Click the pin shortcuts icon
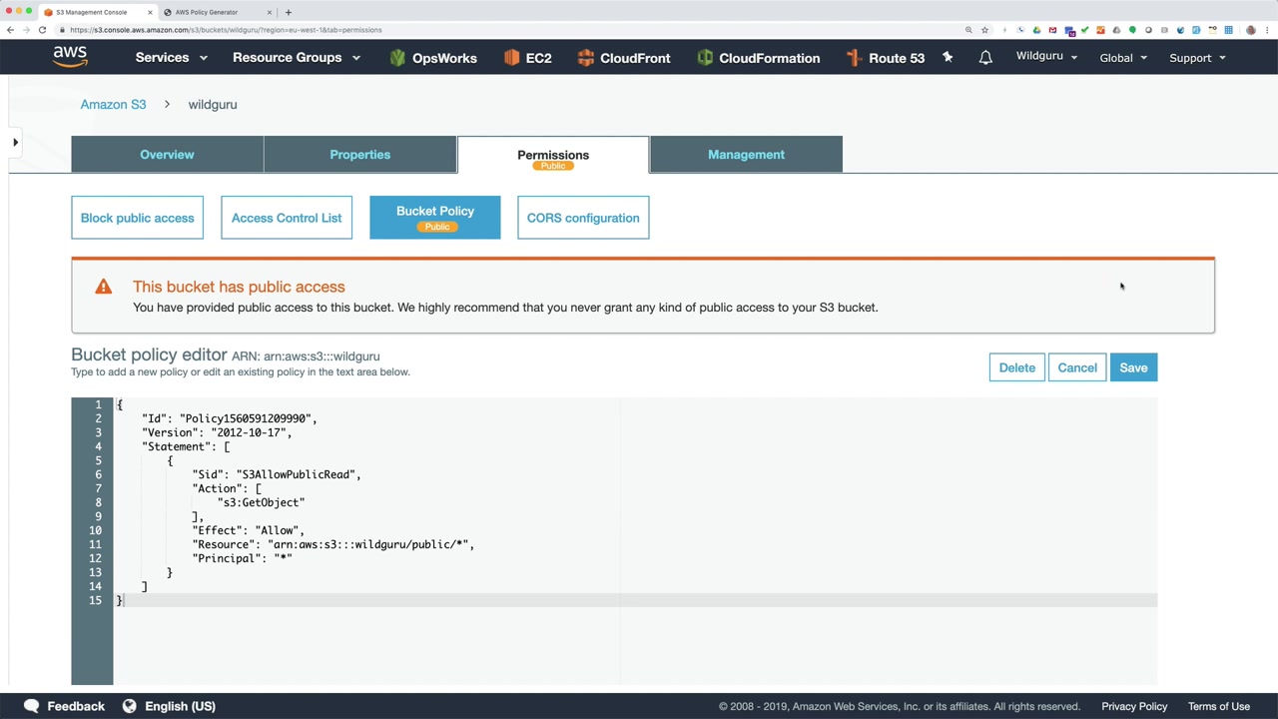This screenshot has height=719, width=1278. (948, 58)
